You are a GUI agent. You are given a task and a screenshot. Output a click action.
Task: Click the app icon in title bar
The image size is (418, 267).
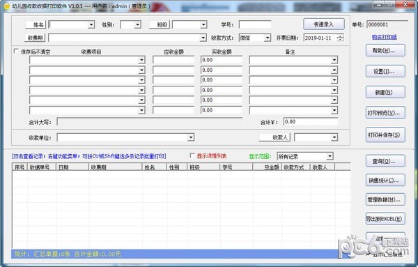pyautogui.click(x=7, y=6)
